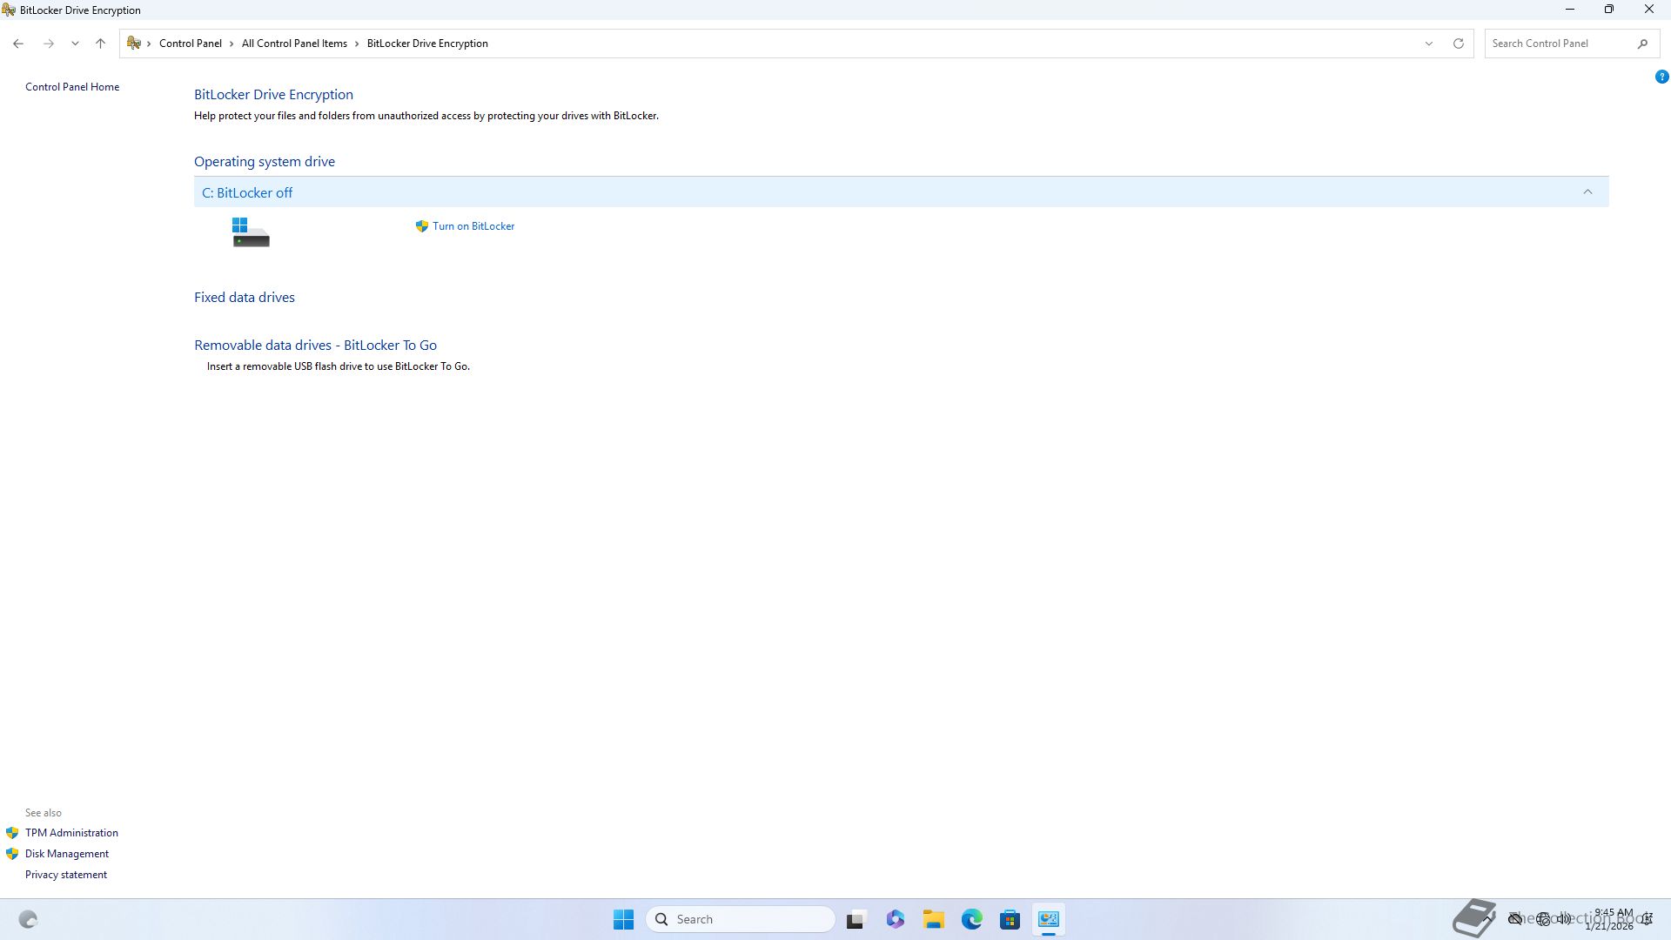Go to All Control Panel Items breadcrumb
Viewport: 1671px width, 940px height.
[x=294, y=44]
